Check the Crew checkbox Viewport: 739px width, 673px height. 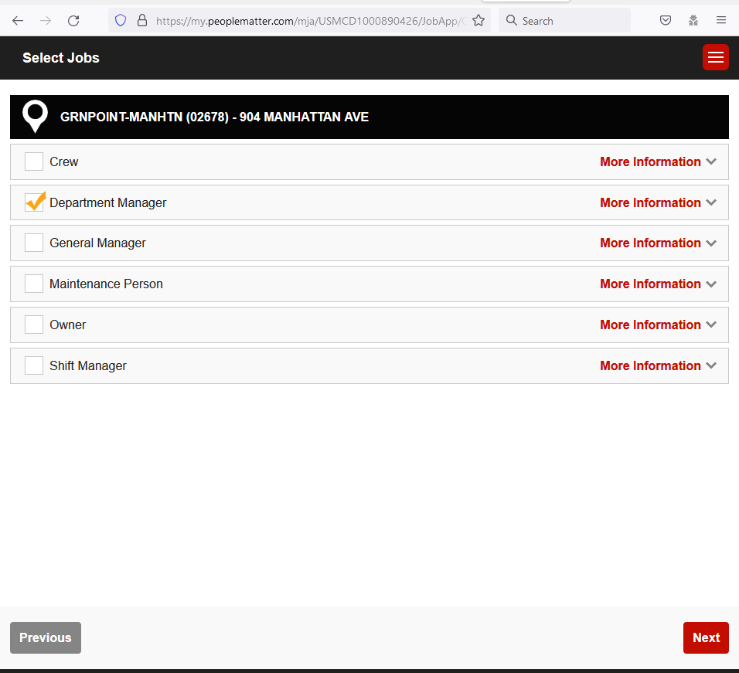pos(33,161)
